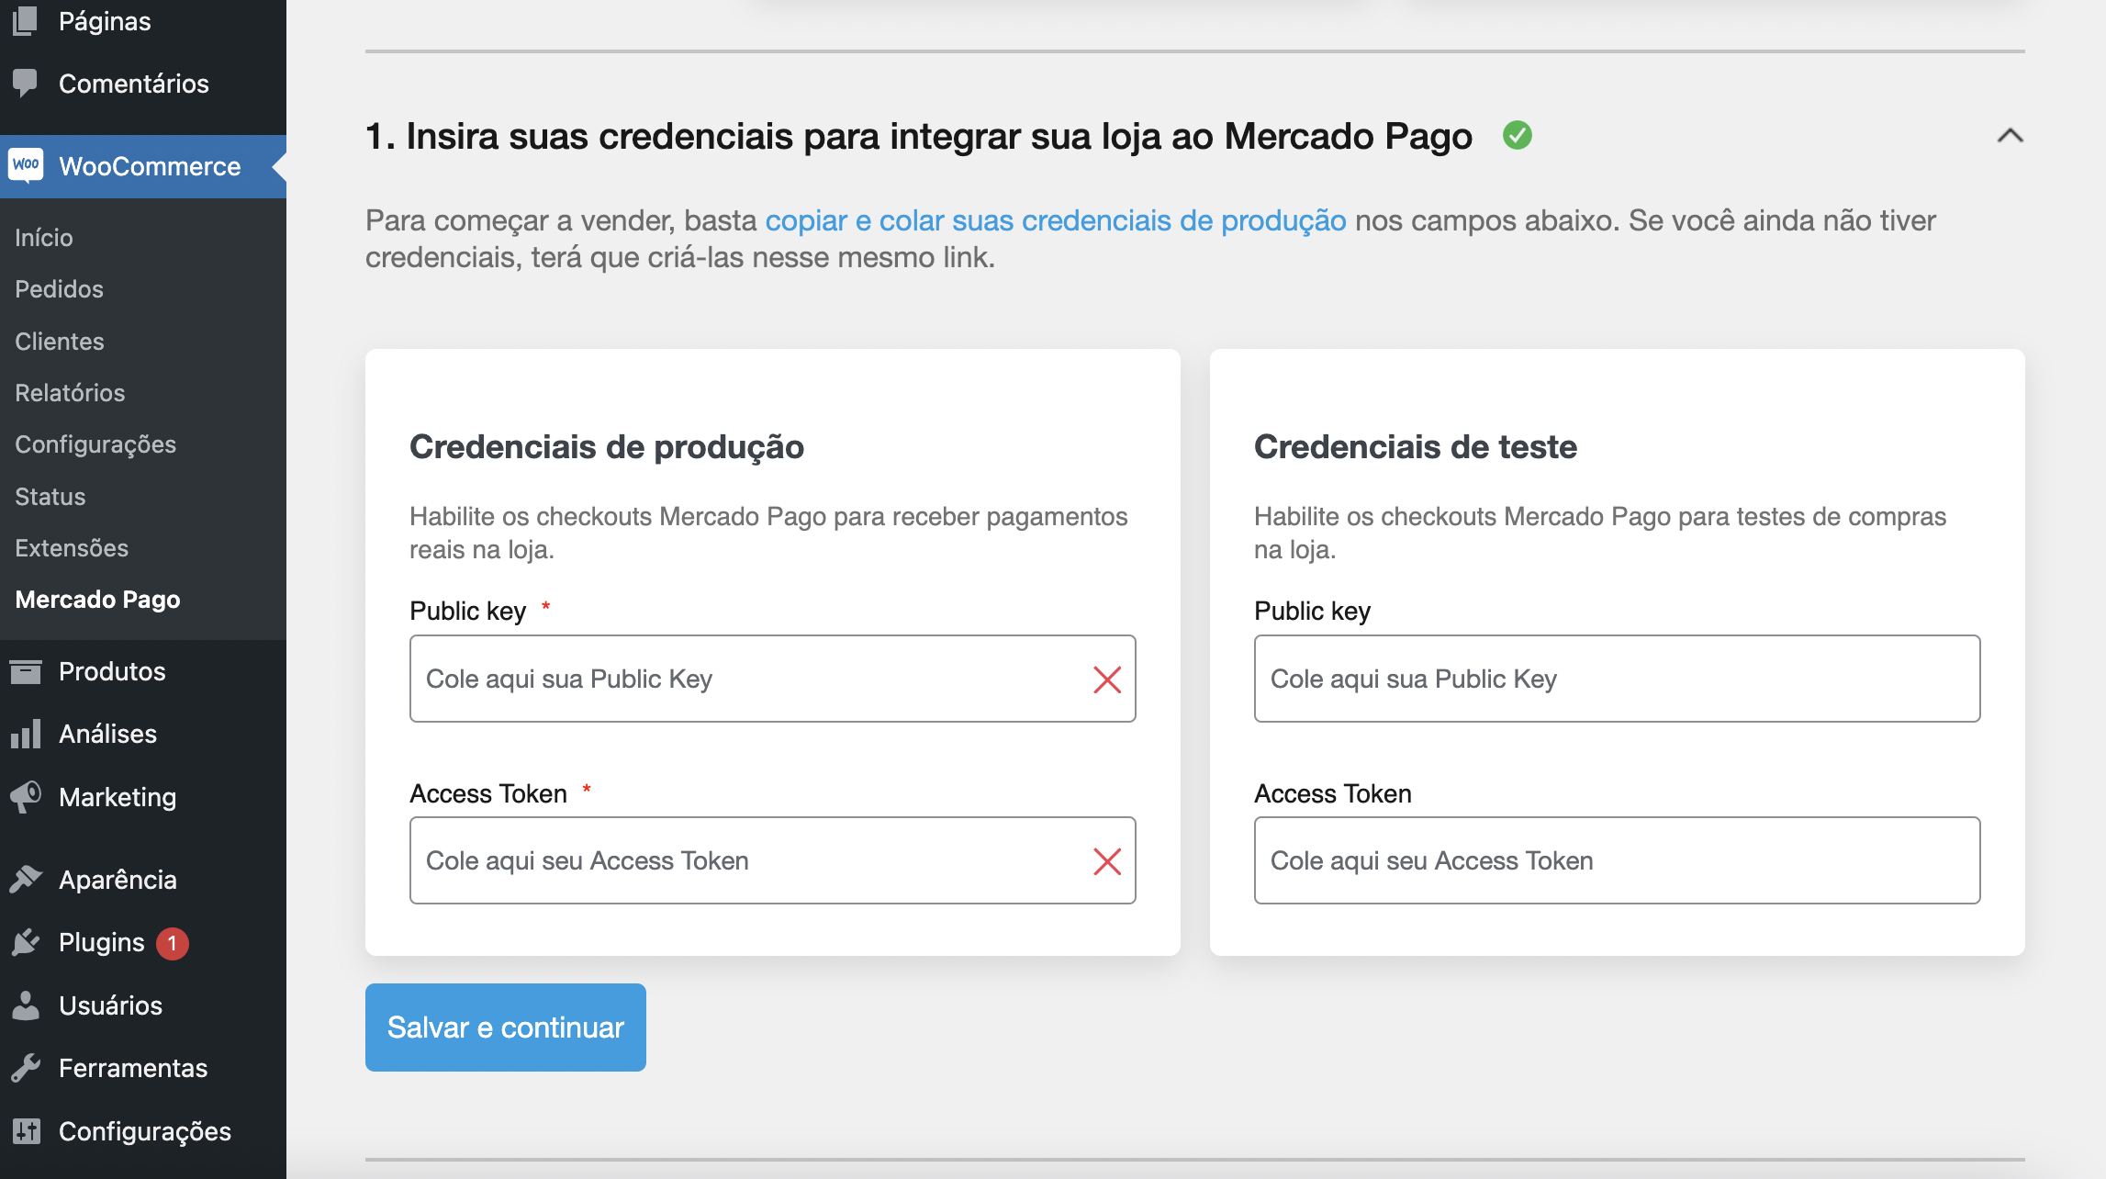Image resolution: width=2106 pixels, height=1179 pixels.
Task: Focus the test Public key input
Action: [x=1618, y=679]
